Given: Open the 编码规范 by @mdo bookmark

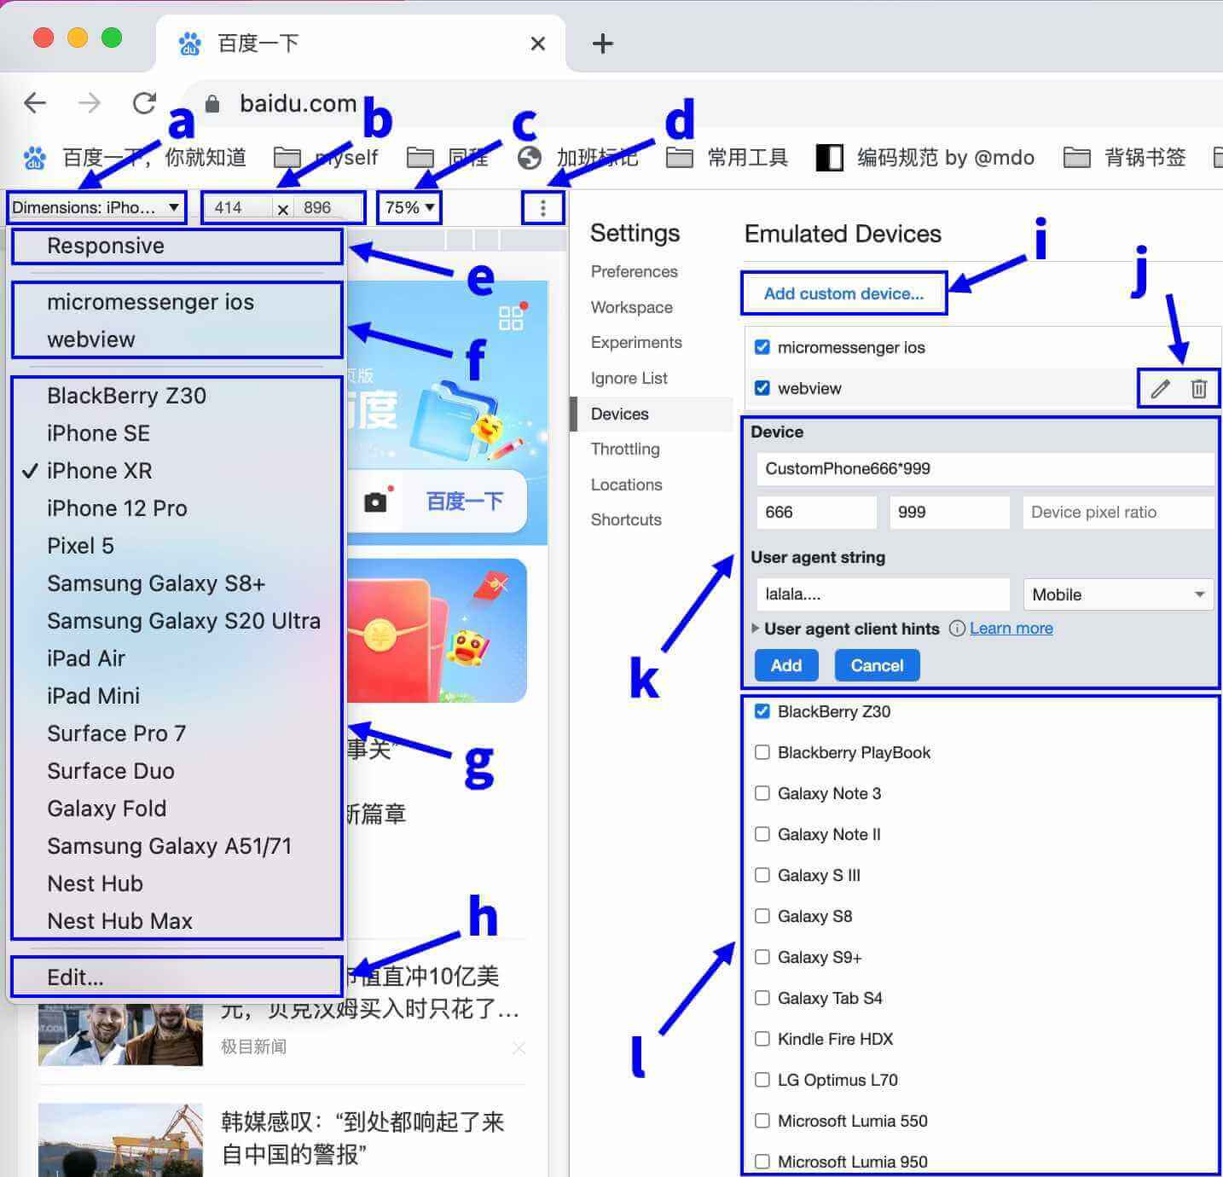Looking at the screenshot, I should click(925, 158).
